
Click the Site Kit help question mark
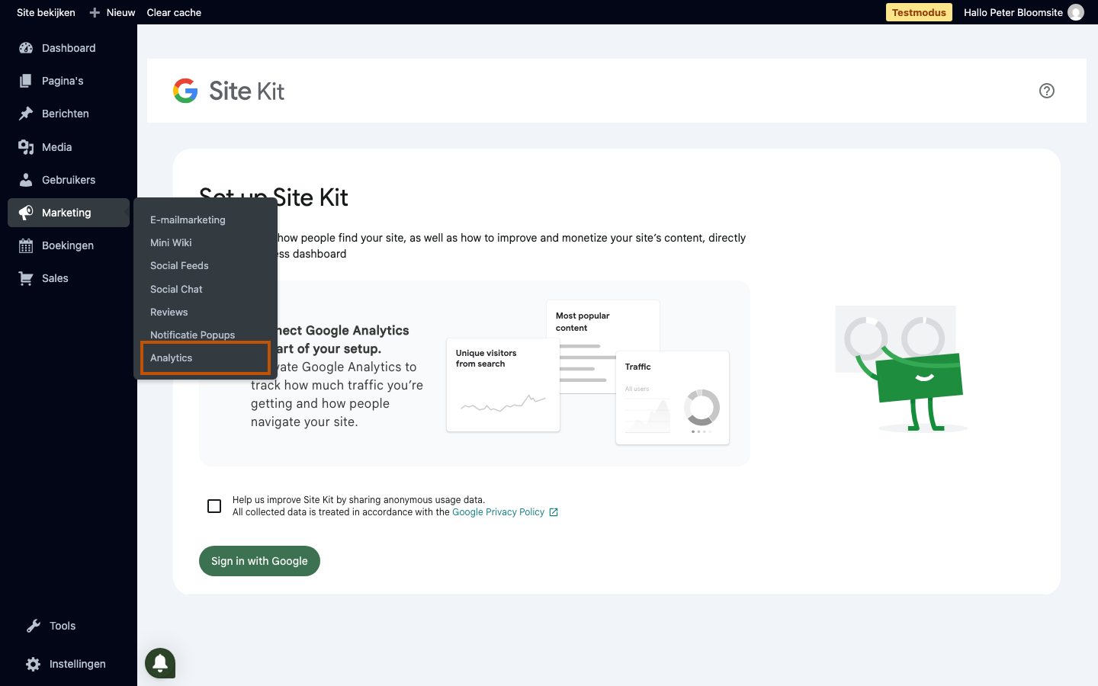click(1047, 91)
